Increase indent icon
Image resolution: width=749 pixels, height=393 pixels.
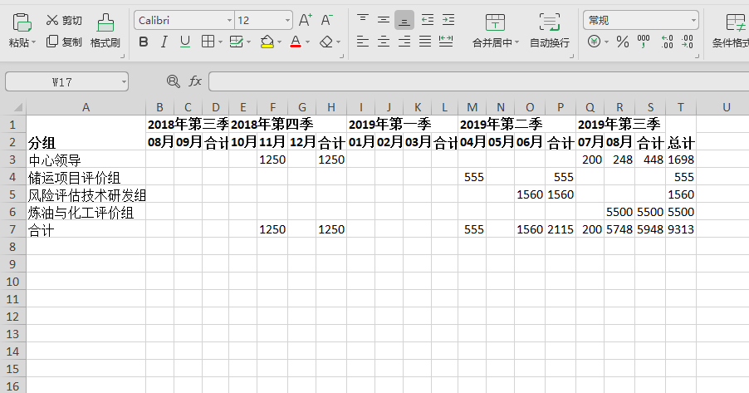coord(448,20)
